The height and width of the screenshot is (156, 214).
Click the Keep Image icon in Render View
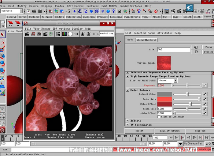point(82,34)
